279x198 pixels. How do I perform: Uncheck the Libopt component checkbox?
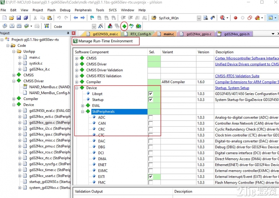click(151, 94)
